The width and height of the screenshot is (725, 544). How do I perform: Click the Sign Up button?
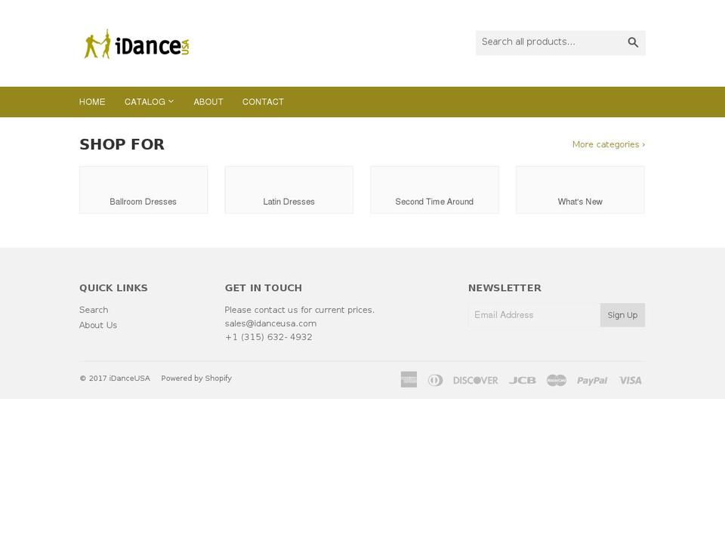(622, 315)
